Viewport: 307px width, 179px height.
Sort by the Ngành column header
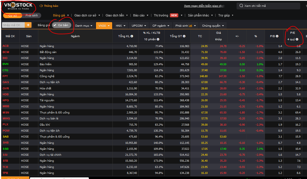pyautogui.click(x=75, y=36)
